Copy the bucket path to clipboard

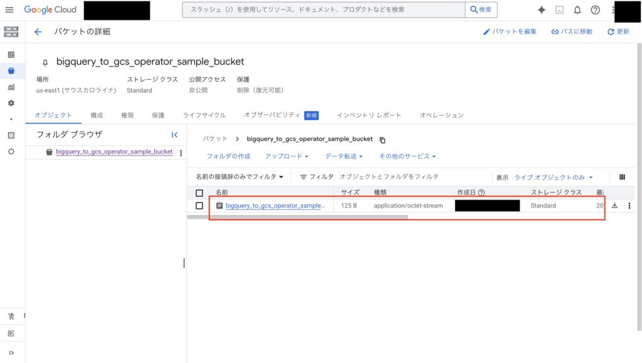tap(382, 140)
